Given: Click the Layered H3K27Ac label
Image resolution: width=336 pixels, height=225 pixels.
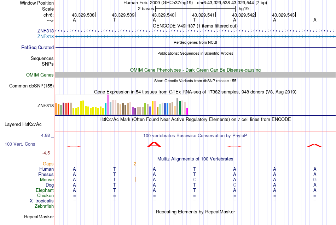Looking at the screenshot, I should pos(23,124).
